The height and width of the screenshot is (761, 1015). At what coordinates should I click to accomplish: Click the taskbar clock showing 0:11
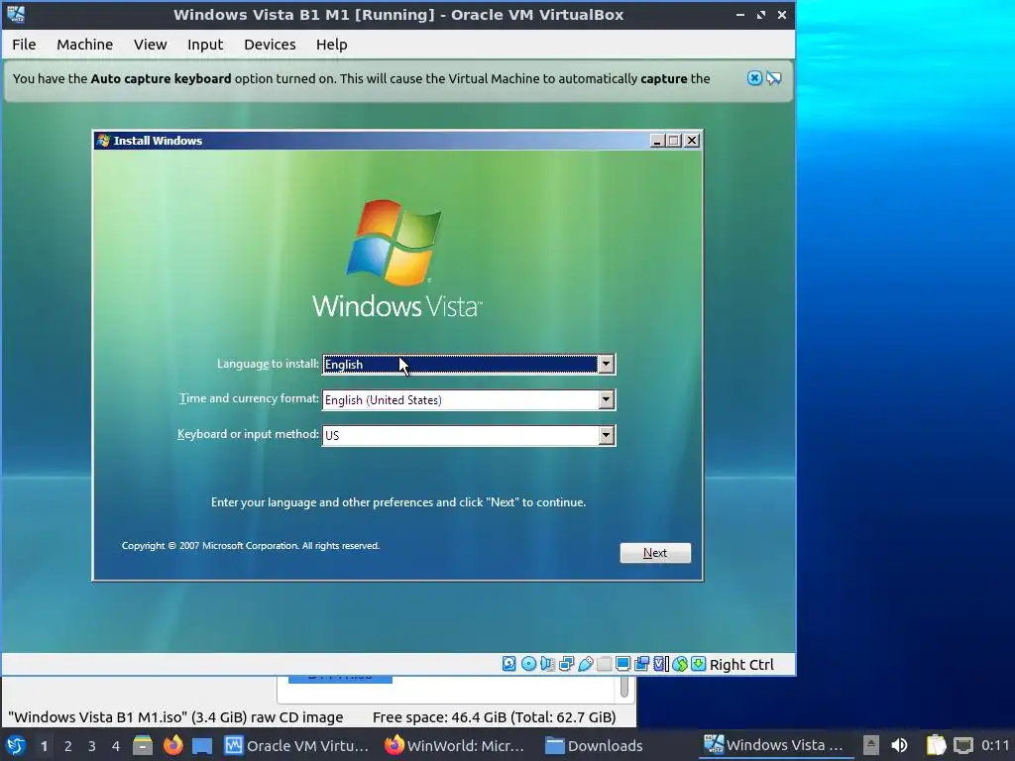[995, 745]
